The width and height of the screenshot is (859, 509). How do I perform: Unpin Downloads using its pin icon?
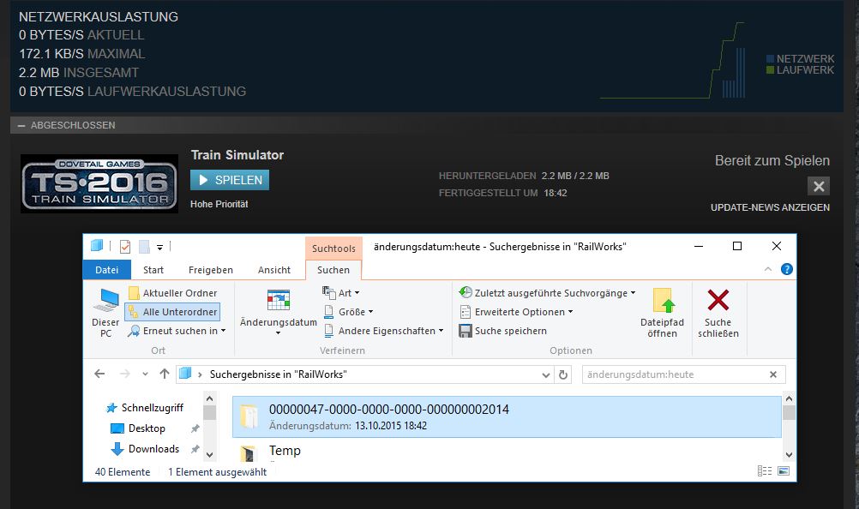coord(195,449)
